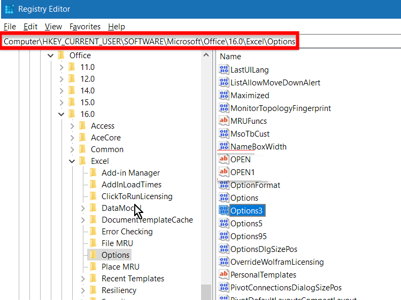Select the LastUILang binary value icon

pos(224,69)
